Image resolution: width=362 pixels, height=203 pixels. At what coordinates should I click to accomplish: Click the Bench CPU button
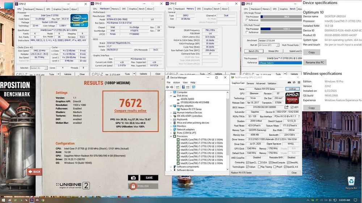253,51
